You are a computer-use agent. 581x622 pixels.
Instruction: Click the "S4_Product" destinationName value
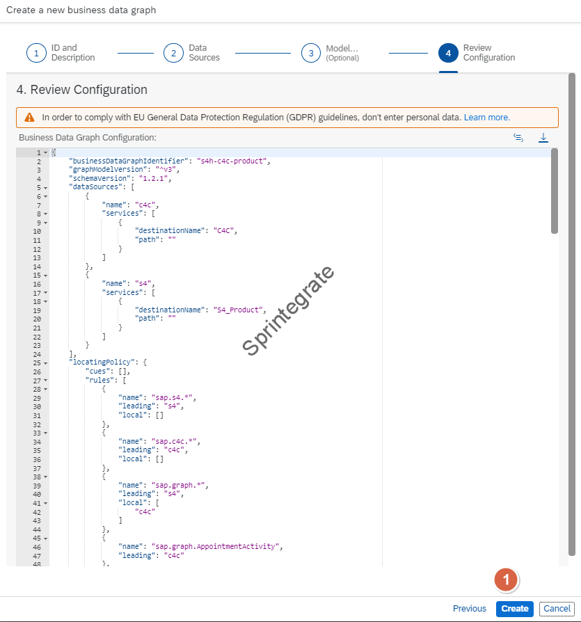pyautogui.click(x=237, y=310)
